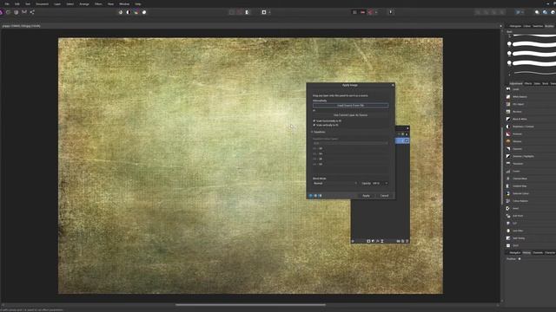Click the Brightness / Contrast adjustment icon
The height and width of the screenshot is (312, 556).
click(508, 127)
